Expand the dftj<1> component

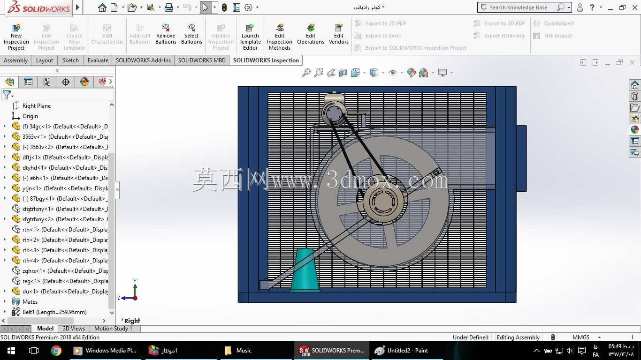5,157
